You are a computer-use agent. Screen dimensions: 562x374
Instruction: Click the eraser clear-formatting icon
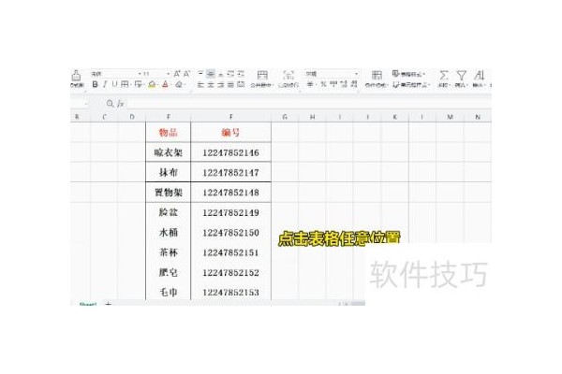(179, 84)
